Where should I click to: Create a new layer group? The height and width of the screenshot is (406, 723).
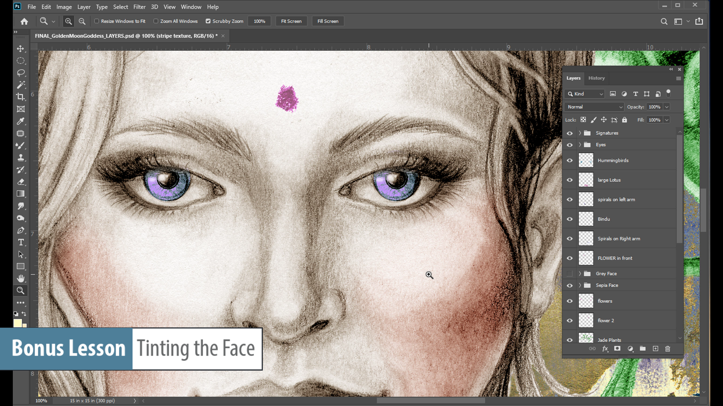tap(643, 349)
